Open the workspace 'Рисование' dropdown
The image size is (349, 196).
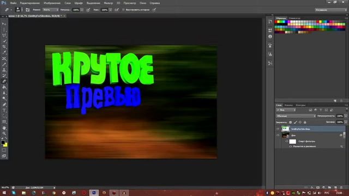click(331, 10)
